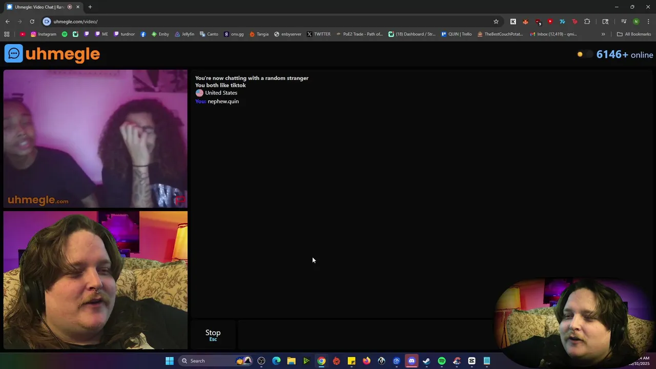The height and width of the screenshot is (369, 656).
Task: Click your own webcam video panel
Action: [x=95, y=280]
